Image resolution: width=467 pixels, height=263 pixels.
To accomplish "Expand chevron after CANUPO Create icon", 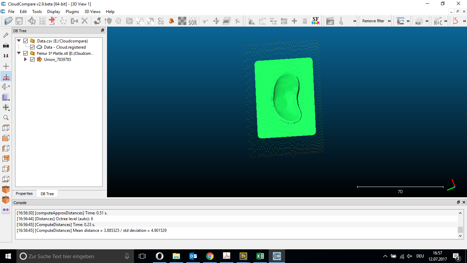I will click(408, 21).
